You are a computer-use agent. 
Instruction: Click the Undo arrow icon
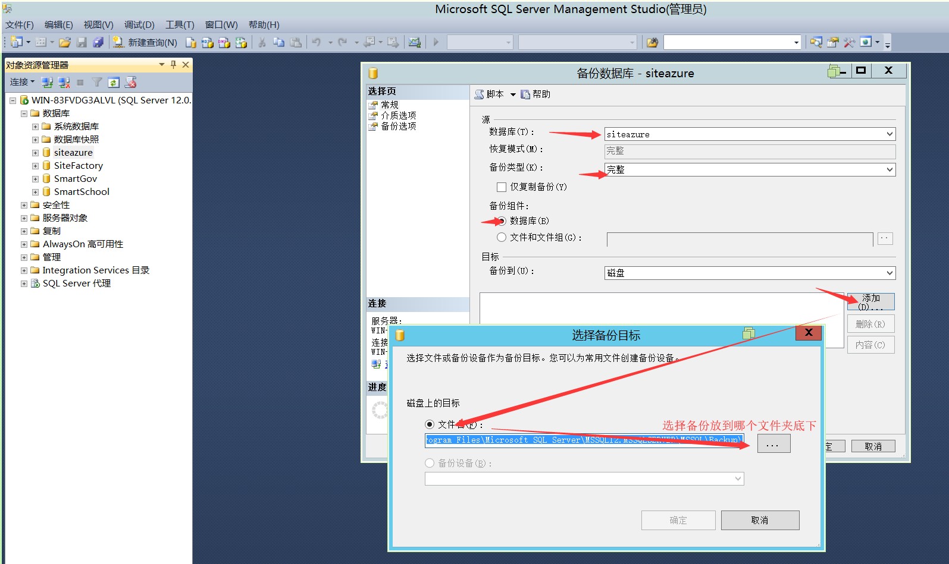[x=317, y=42]
